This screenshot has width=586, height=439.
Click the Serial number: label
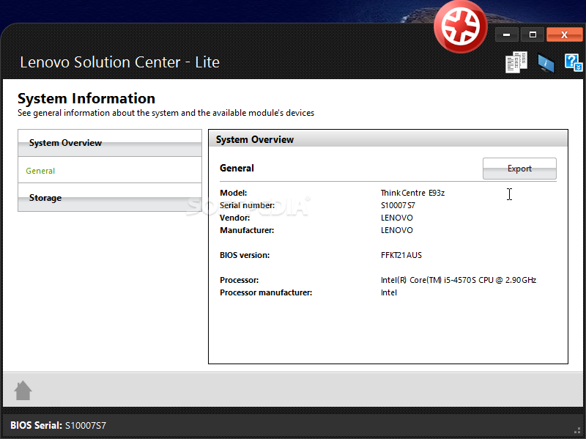pos(247,205)
